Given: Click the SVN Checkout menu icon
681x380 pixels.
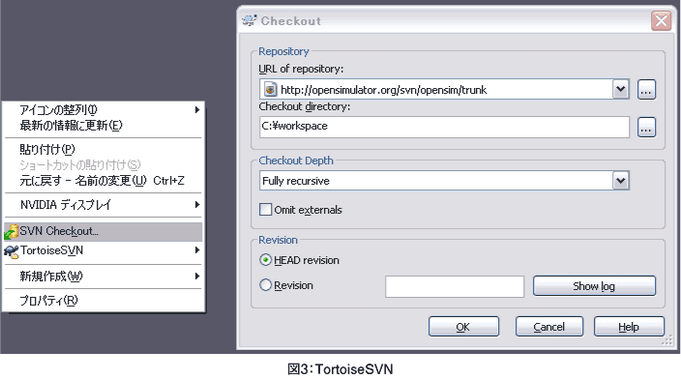Looking at the screenshot, I should click(12, 232).
